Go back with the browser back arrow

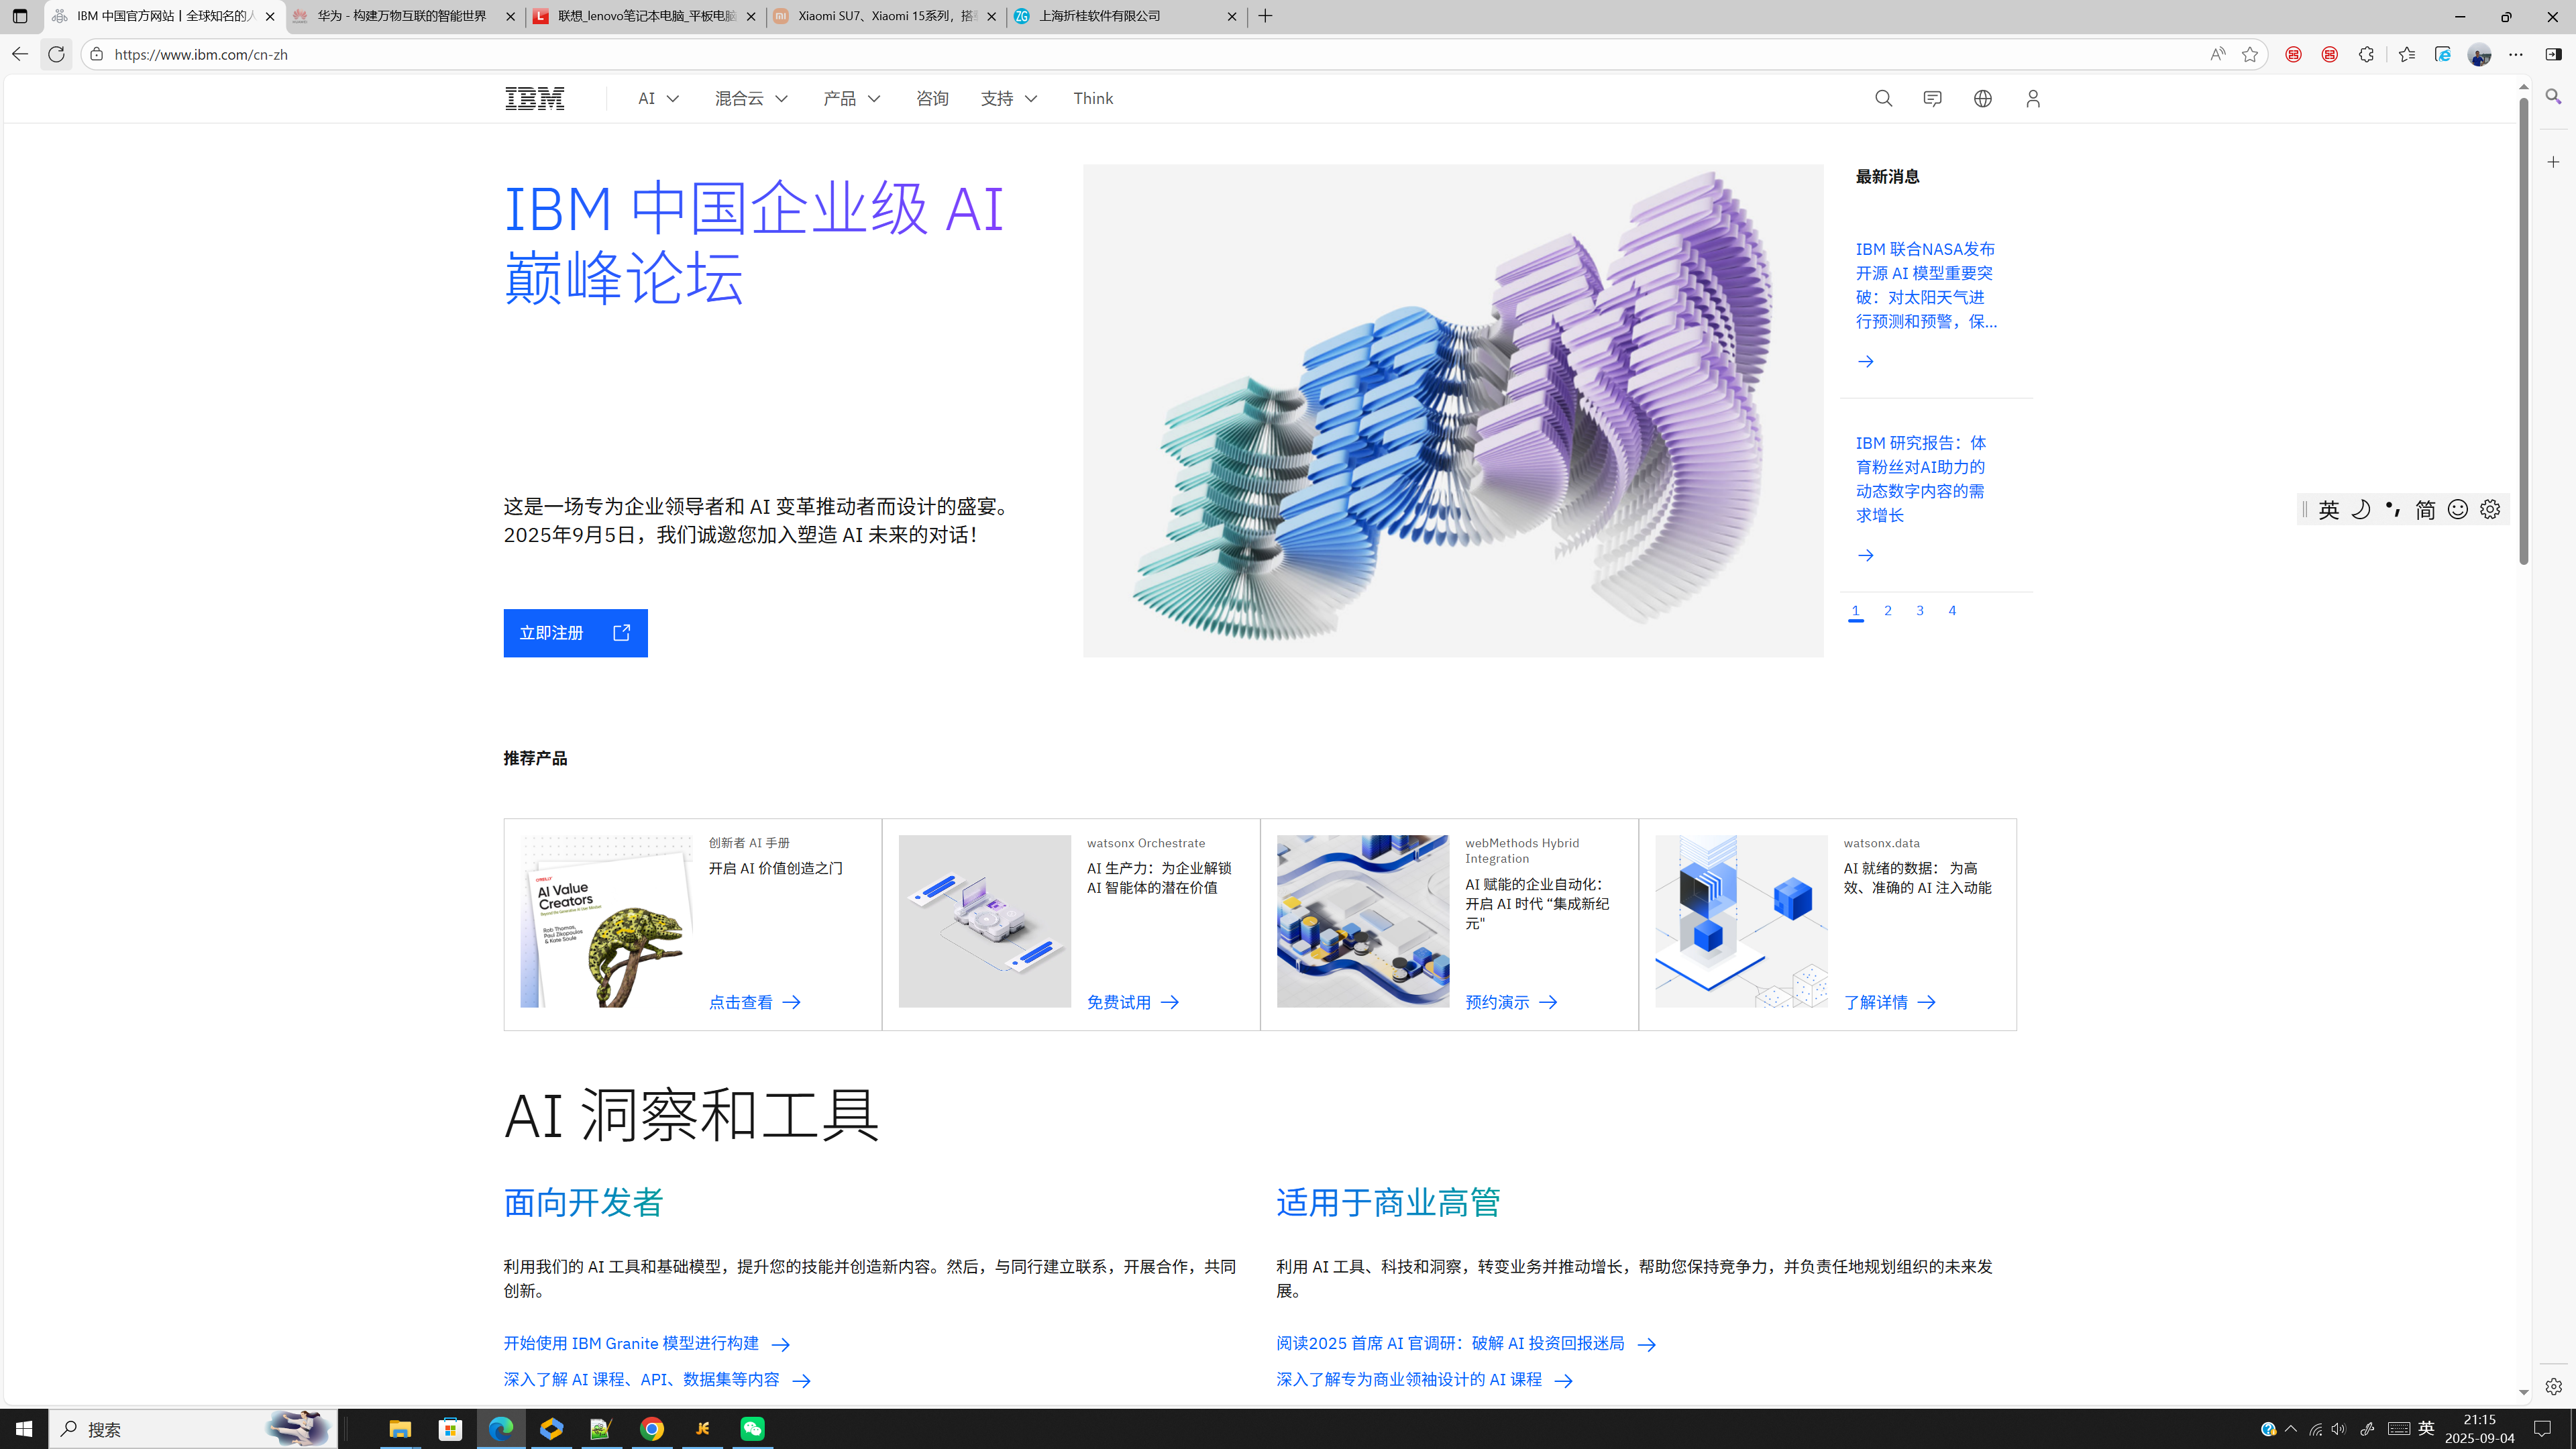click(x=19, y=54)
